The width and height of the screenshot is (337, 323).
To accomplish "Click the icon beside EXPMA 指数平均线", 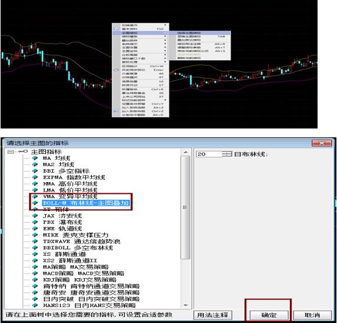I will tap(35, 177).
